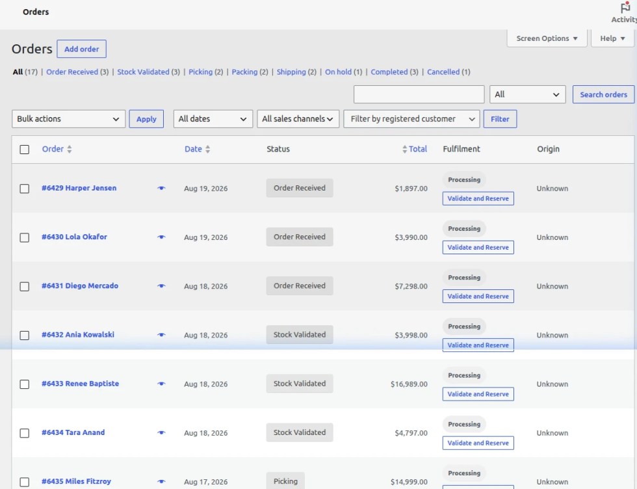Open Filter by registered customer dropdown

(411, 119)
